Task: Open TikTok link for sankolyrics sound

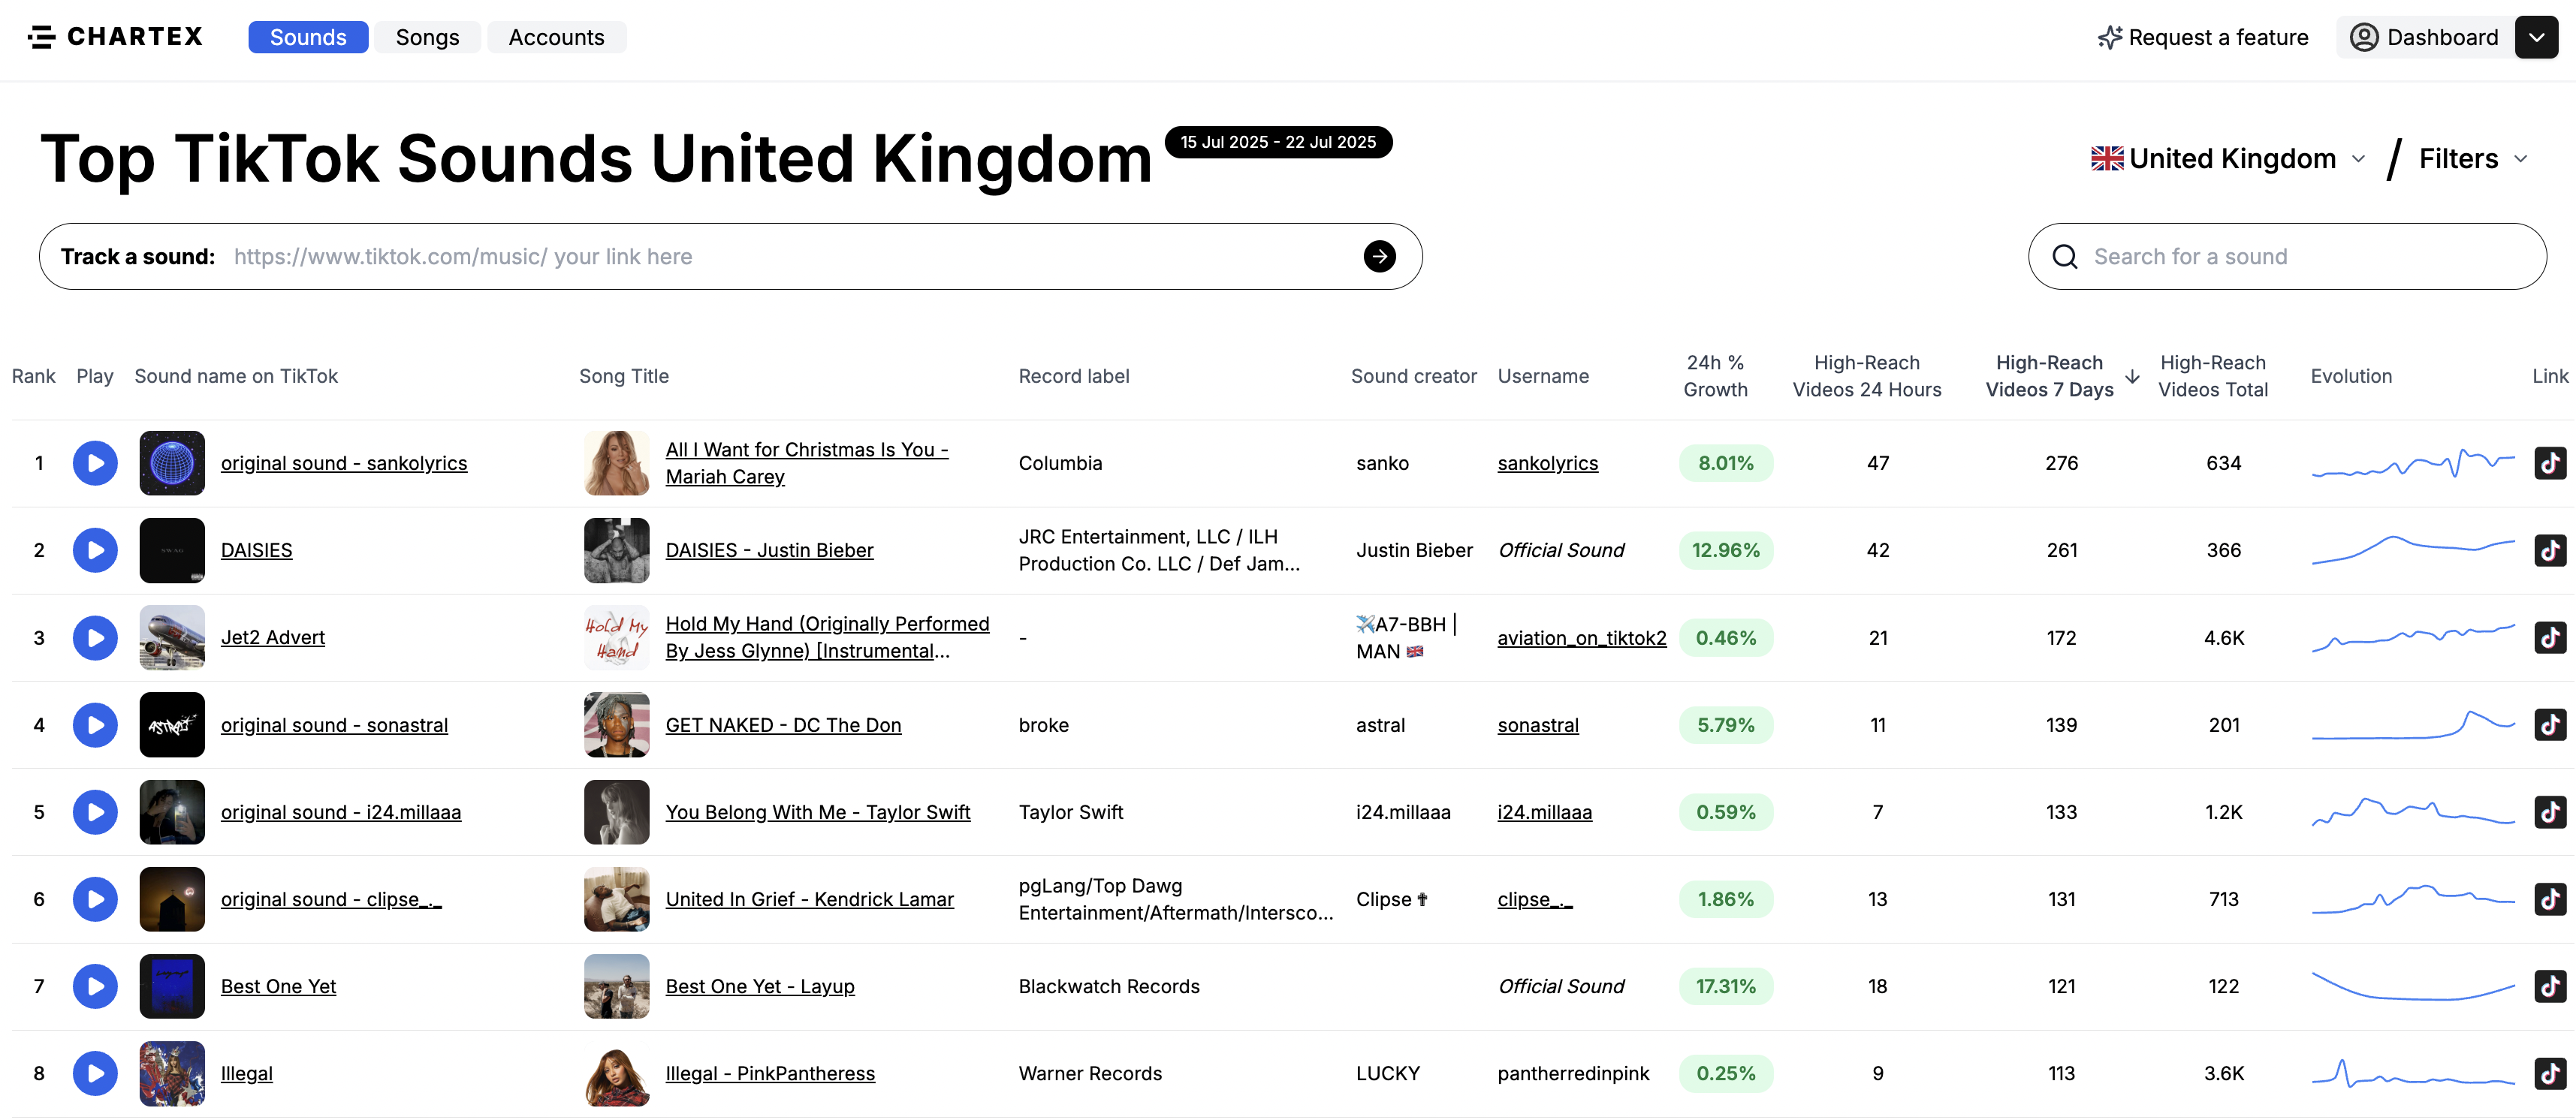Action: click(x=2549, y=462)
